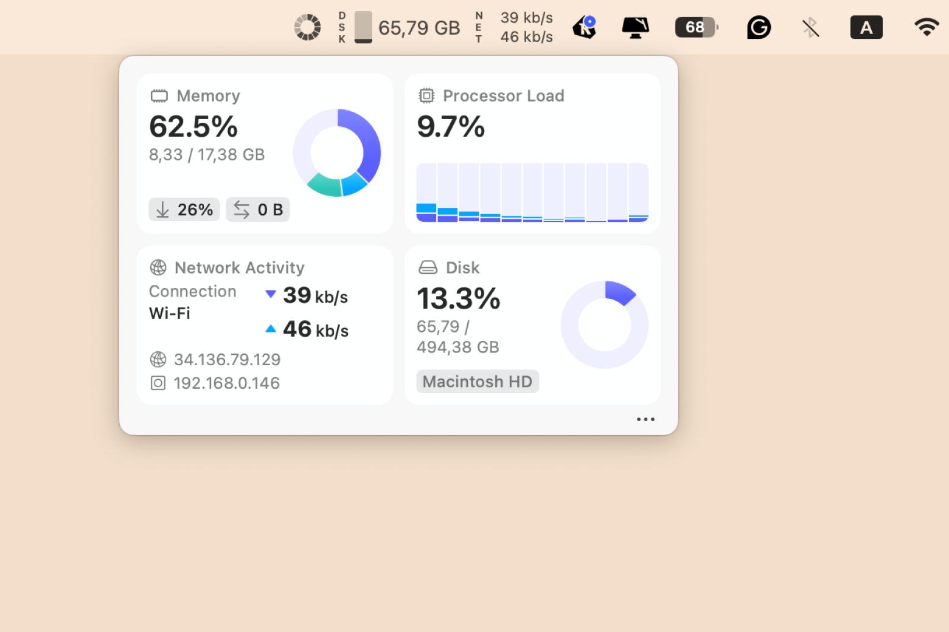Click the public IP address 34.136.79.129
This screenshot has height=632, width=949.
coord(227,360)
